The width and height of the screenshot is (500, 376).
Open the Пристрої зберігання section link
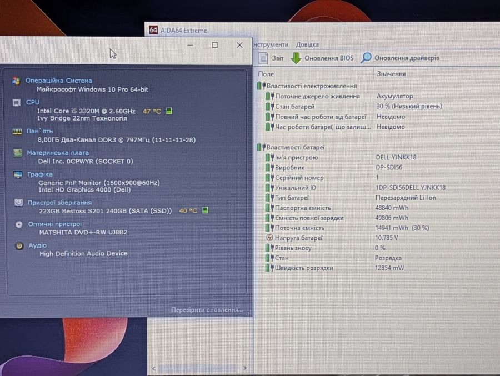click(59, 203)
